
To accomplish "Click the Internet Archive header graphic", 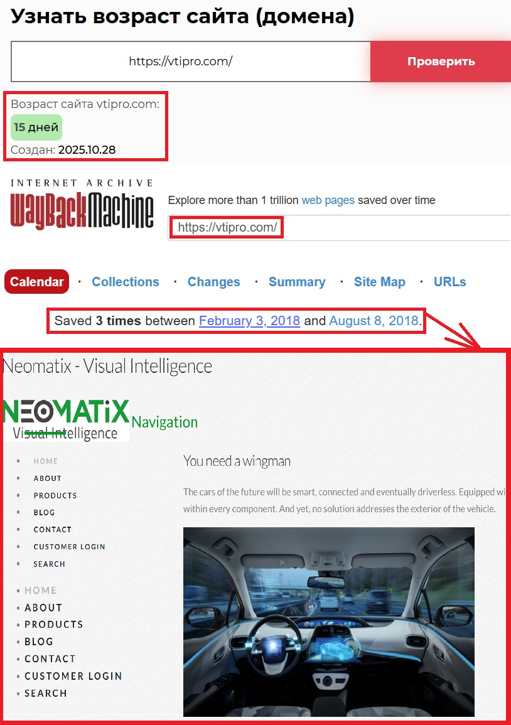I will point(81,183).
